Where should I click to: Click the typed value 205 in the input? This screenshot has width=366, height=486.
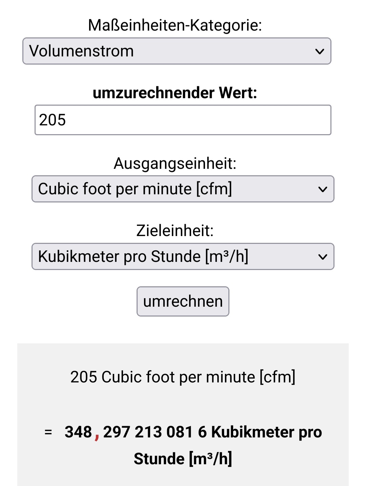pos(53,120)
